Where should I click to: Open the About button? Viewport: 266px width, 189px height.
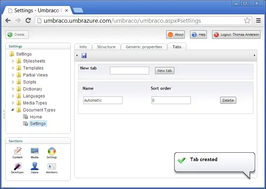pyautogui.click(x=176, y=35)
